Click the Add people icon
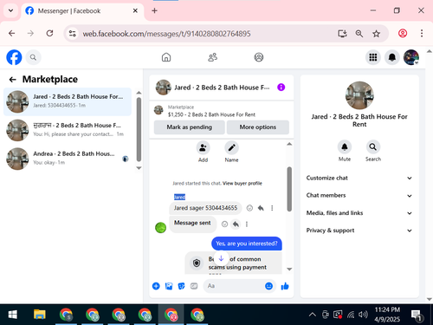Image resolution: width=433 pixels, height=325 pixels. (x=203, y=148)
